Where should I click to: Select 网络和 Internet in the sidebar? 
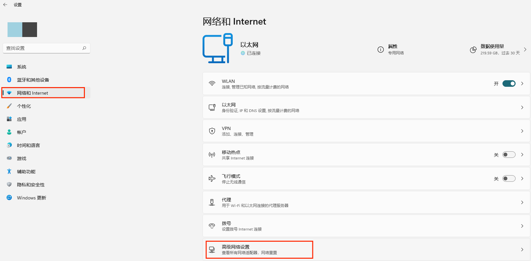[46, 93]
